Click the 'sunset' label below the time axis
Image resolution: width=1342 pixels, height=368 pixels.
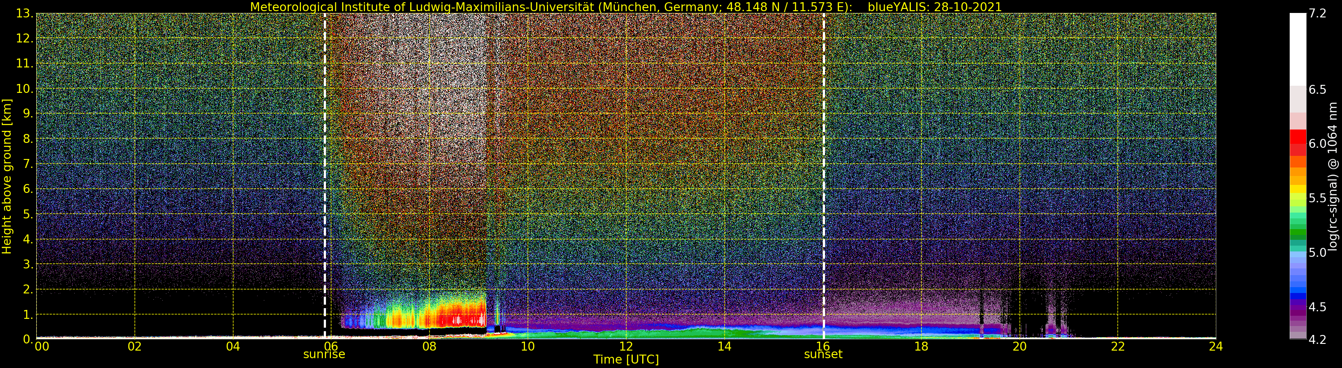pyautogui.click(x=823, y=355)
